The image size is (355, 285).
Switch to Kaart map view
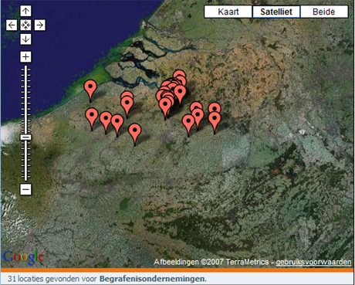(228, 12)
